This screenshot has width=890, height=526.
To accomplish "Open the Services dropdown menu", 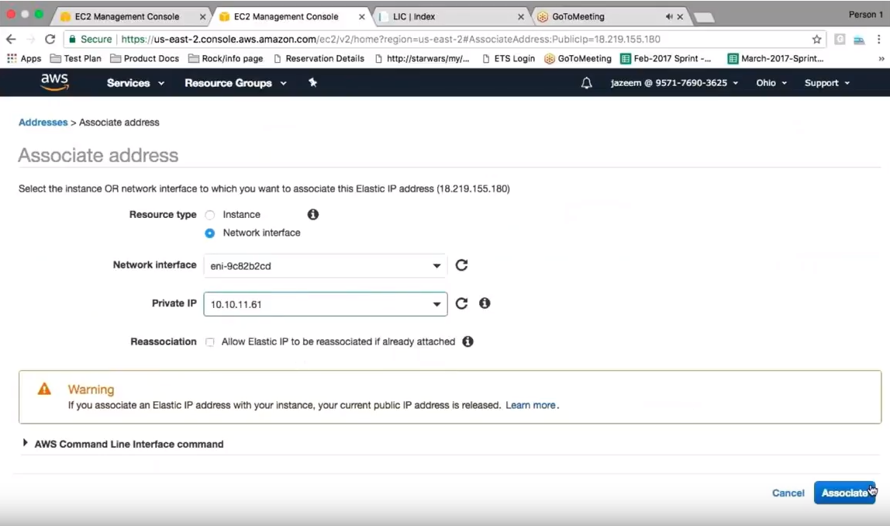I will point(136,83).
